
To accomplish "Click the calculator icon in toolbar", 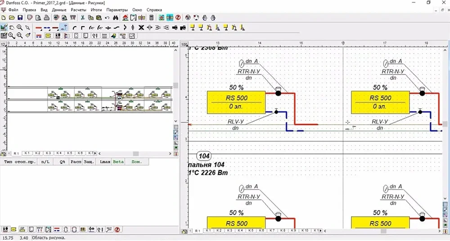I will [152, 18].
